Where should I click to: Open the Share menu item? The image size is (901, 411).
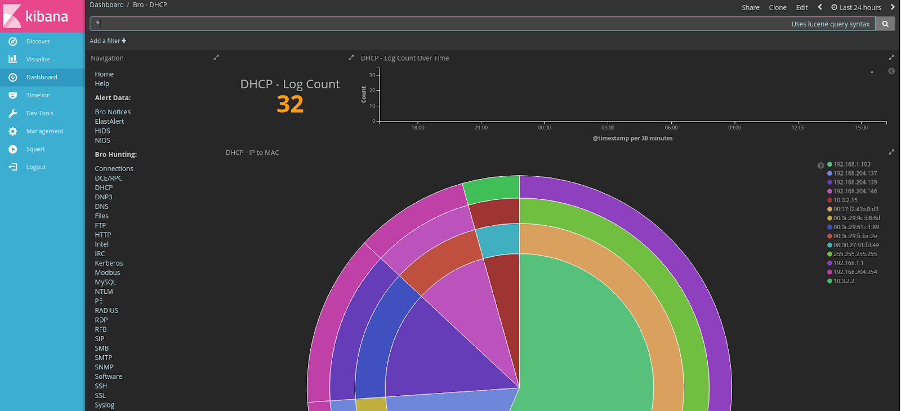tap(751, 7)
